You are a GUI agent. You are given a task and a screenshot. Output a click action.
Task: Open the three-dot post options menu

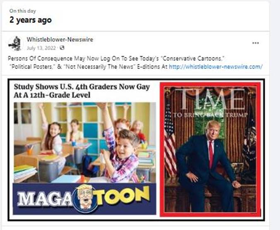tap(256, 43)
